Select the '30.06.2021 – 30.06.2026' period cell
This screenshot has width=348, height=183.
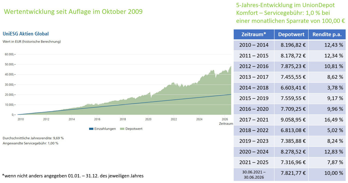click(254, 174)
